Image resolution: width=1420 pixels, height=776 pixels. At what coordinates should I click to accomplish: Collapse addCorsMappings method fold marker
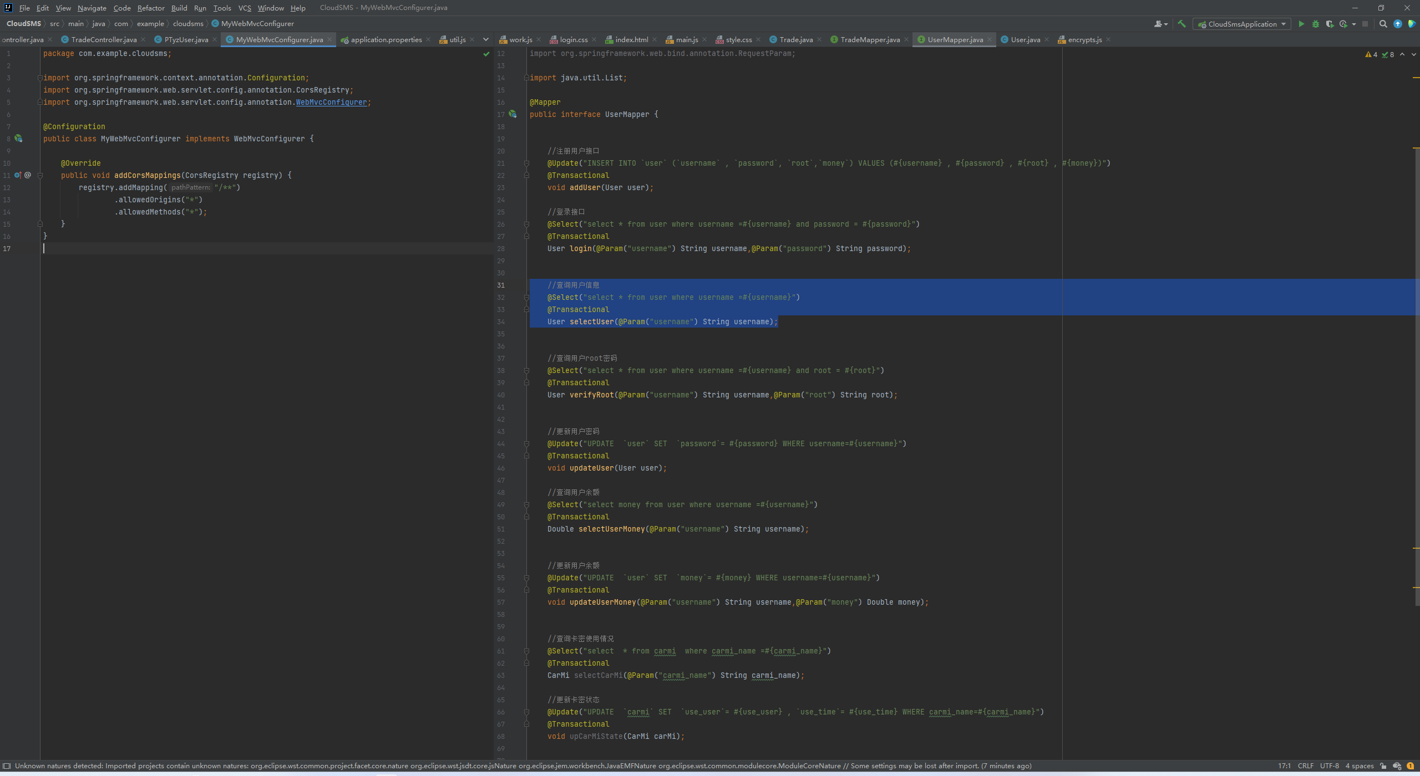click(x=40, y=175)
